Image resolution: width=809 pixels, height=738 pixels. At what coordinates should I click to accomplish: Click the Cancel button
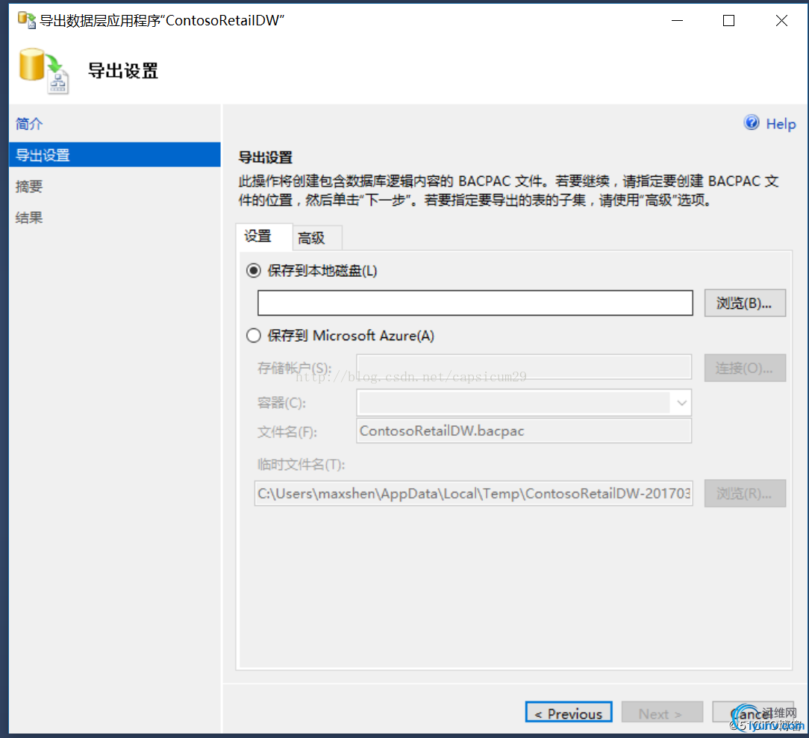[x=753, y=713]
